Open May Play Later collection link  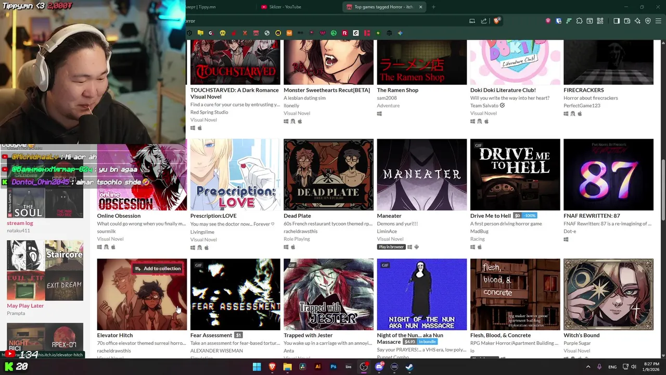[25, 306]
